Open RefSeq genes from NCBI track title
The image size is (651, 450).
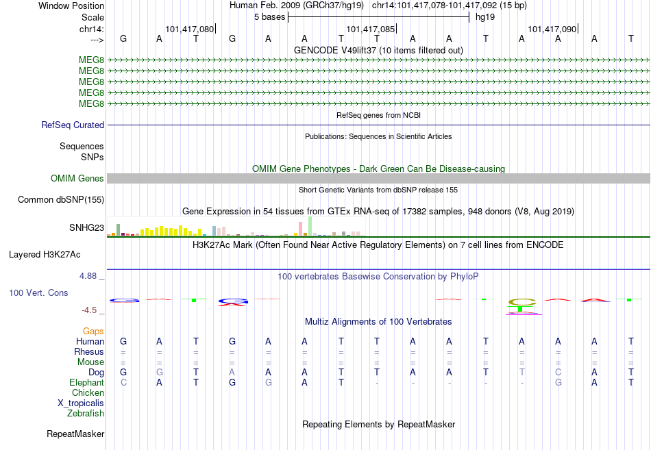click(378, 115)
